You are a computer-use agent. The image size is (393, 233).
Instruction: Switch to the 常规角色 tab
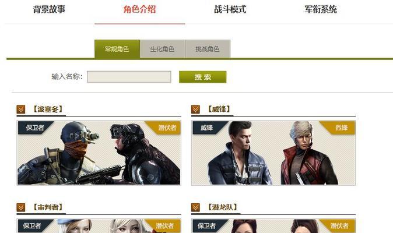pyautogui.click(x=117, y=49)
